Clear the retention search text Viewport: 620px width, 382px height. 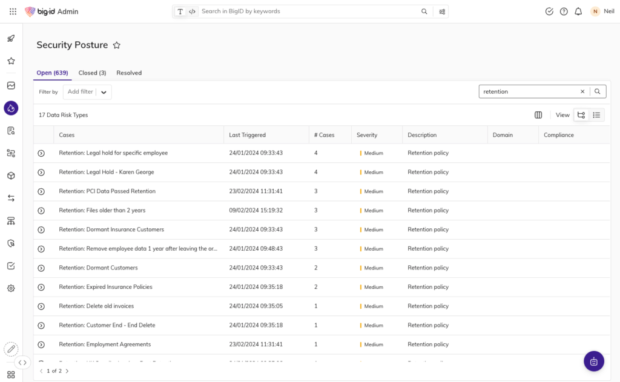(582, 91)
